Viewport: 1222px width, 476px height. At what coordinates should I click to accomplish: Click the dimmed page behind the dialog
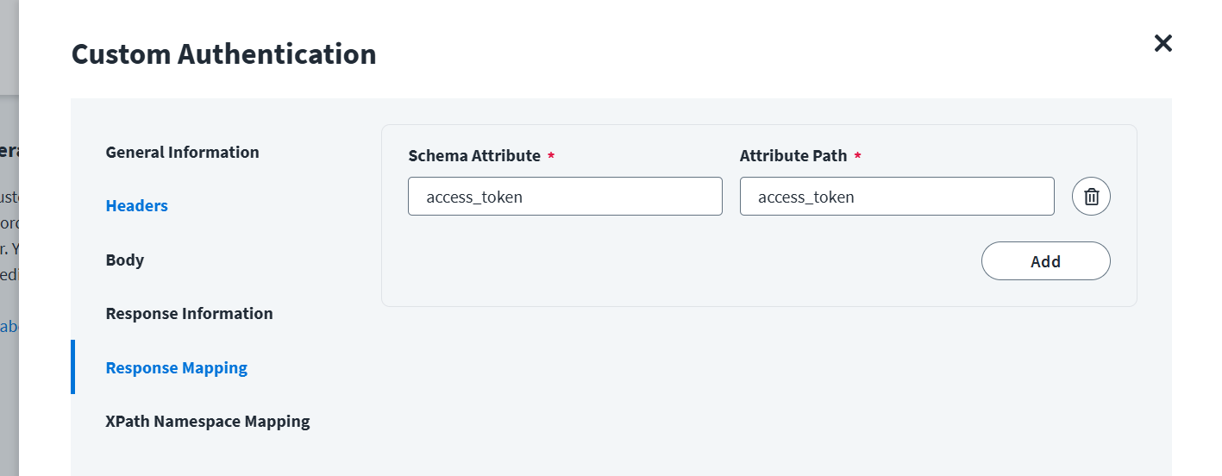[9, 405]
